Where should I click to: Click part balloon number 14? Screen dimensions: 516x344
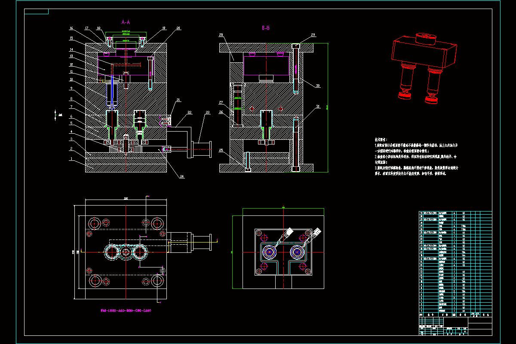71,49
